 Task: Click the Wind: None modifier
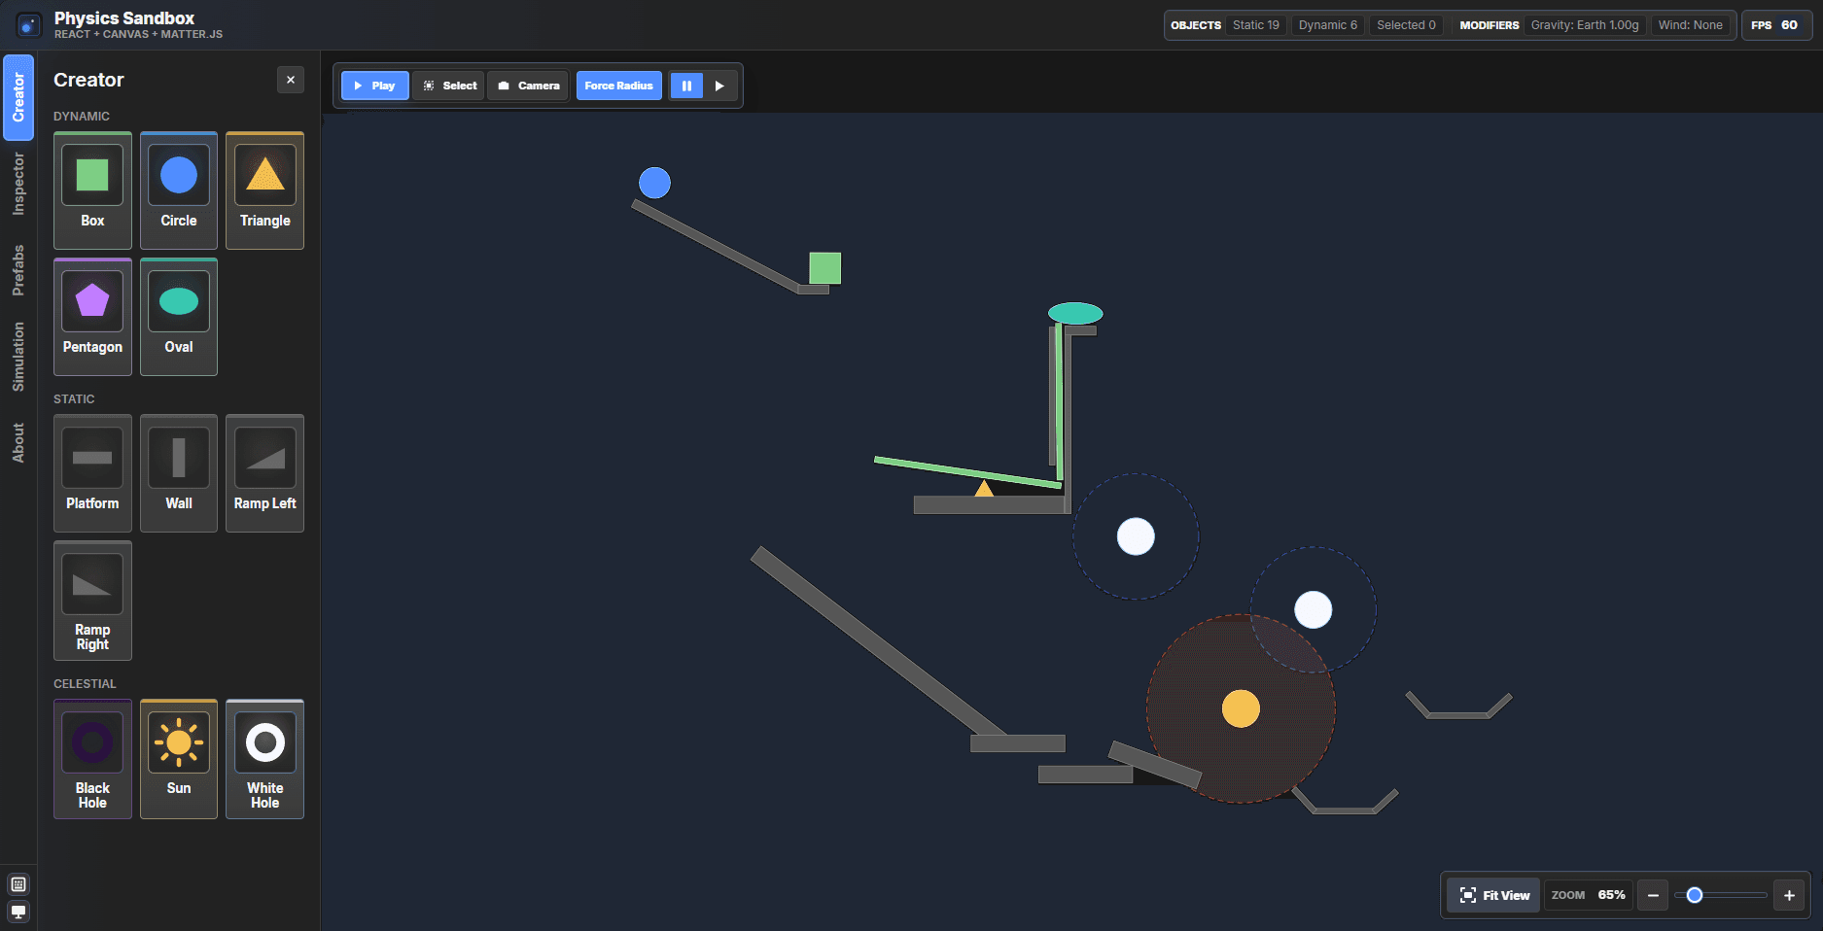[x=1690, y=25]
